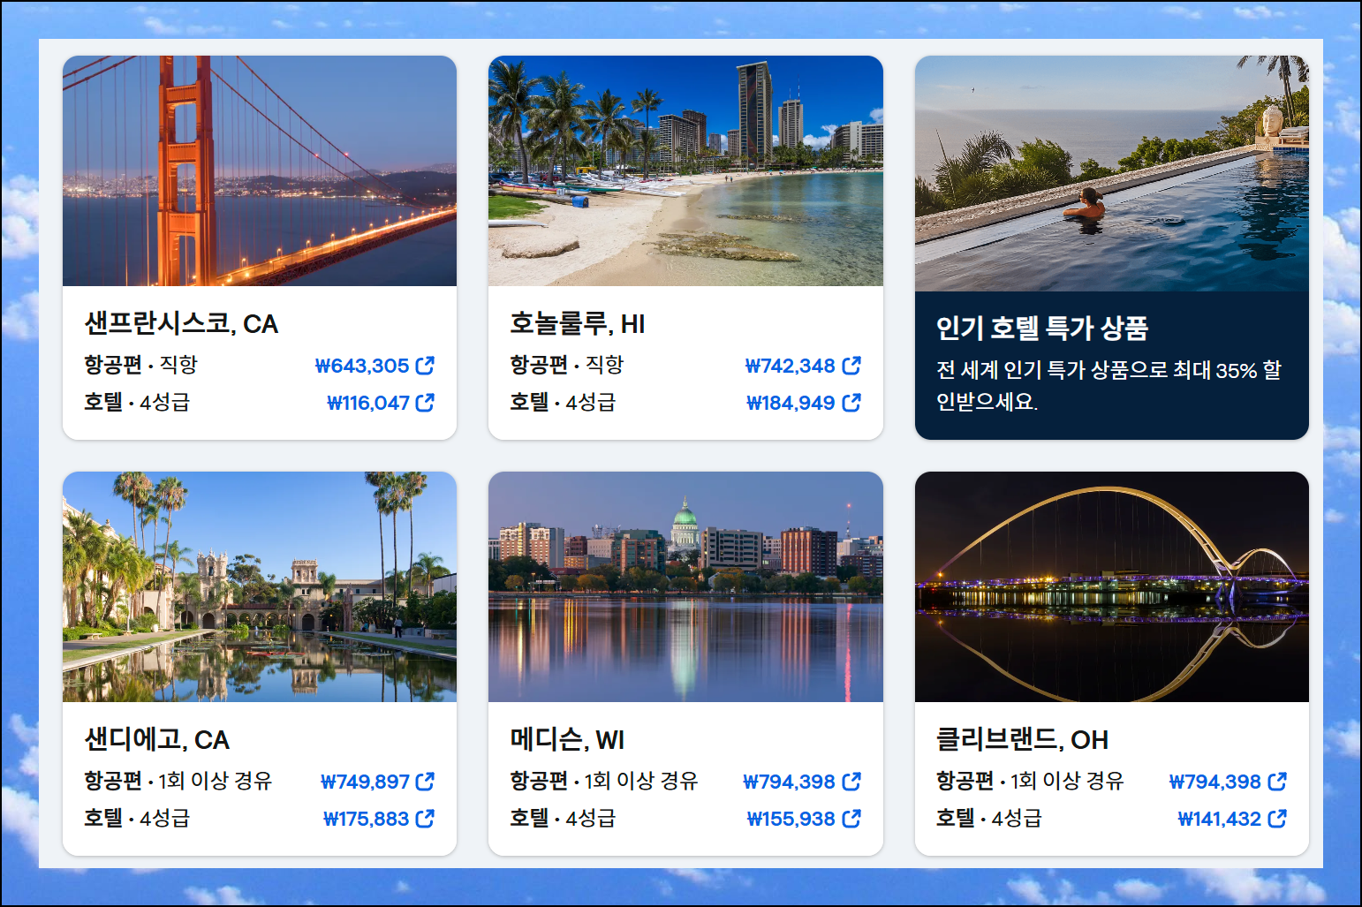Open external link icon beside ₩749,897 flight price

(425, 782)
